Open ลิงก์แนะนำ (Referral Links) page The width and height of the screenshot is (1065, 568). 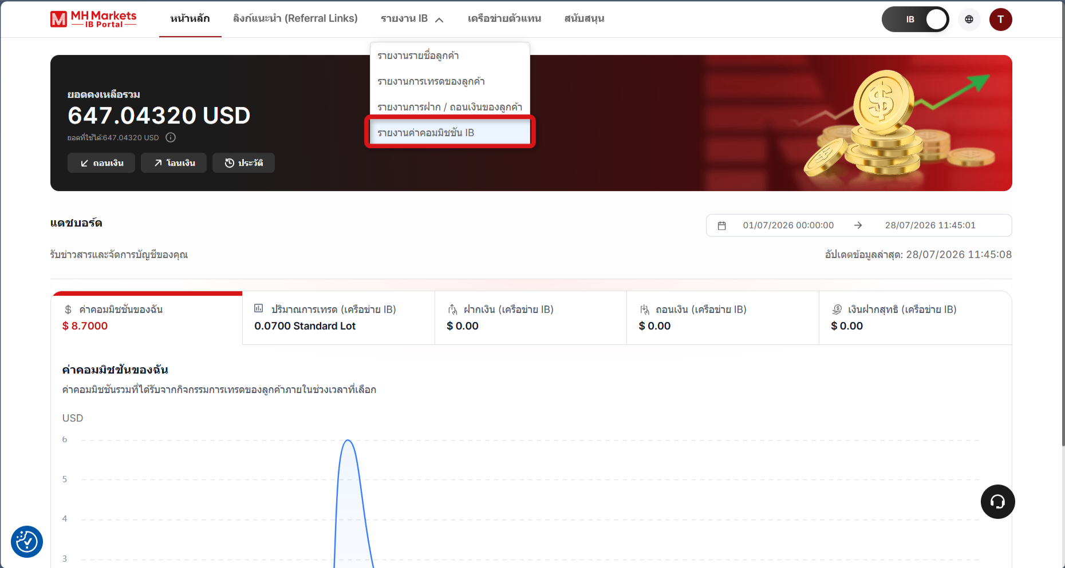click(x=295, y=19)
